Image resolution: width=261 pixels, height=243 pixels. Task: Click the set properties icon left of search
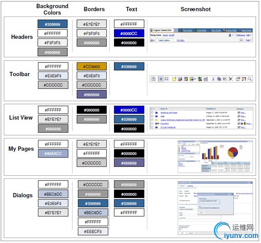click(238, 79)
